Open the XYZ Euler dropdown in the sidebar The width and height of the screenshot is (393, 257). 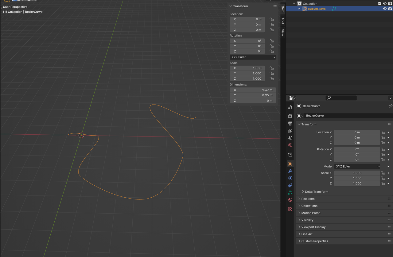tap(253, 57)
